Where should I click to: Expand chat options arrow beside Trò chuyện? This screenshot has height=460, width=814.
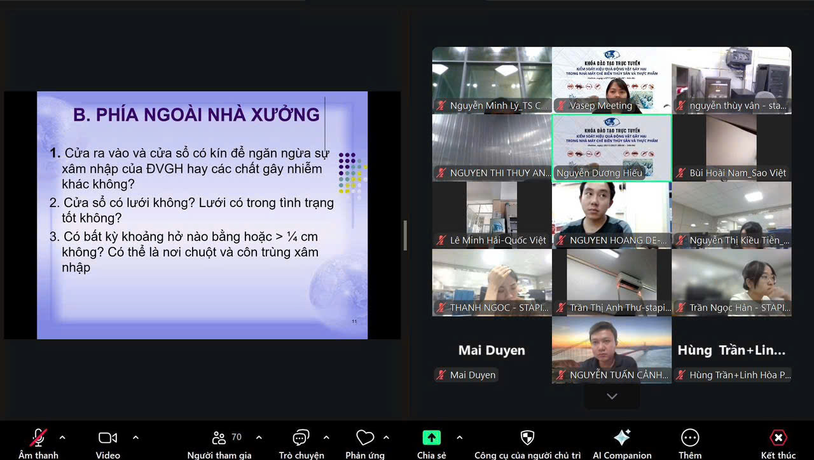point(326,438)
